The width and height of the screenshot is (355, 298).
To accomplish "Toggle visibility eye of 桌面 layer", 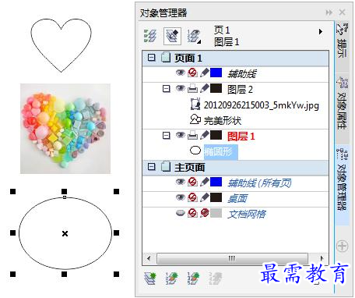I will coord(181,197).
